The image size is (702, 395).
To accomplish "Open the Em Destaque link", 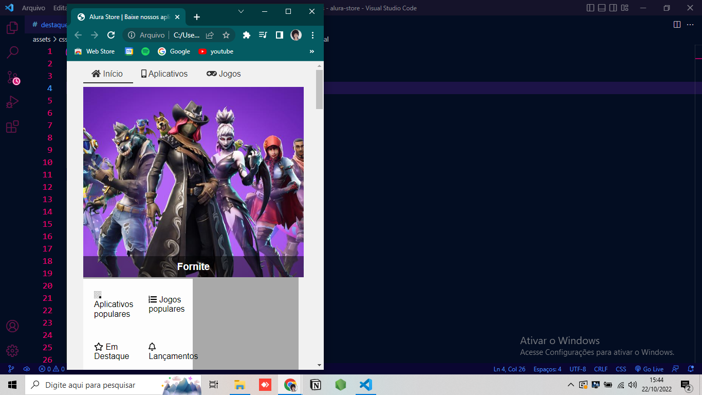I will pyautogui.click(x=112, y=351).
